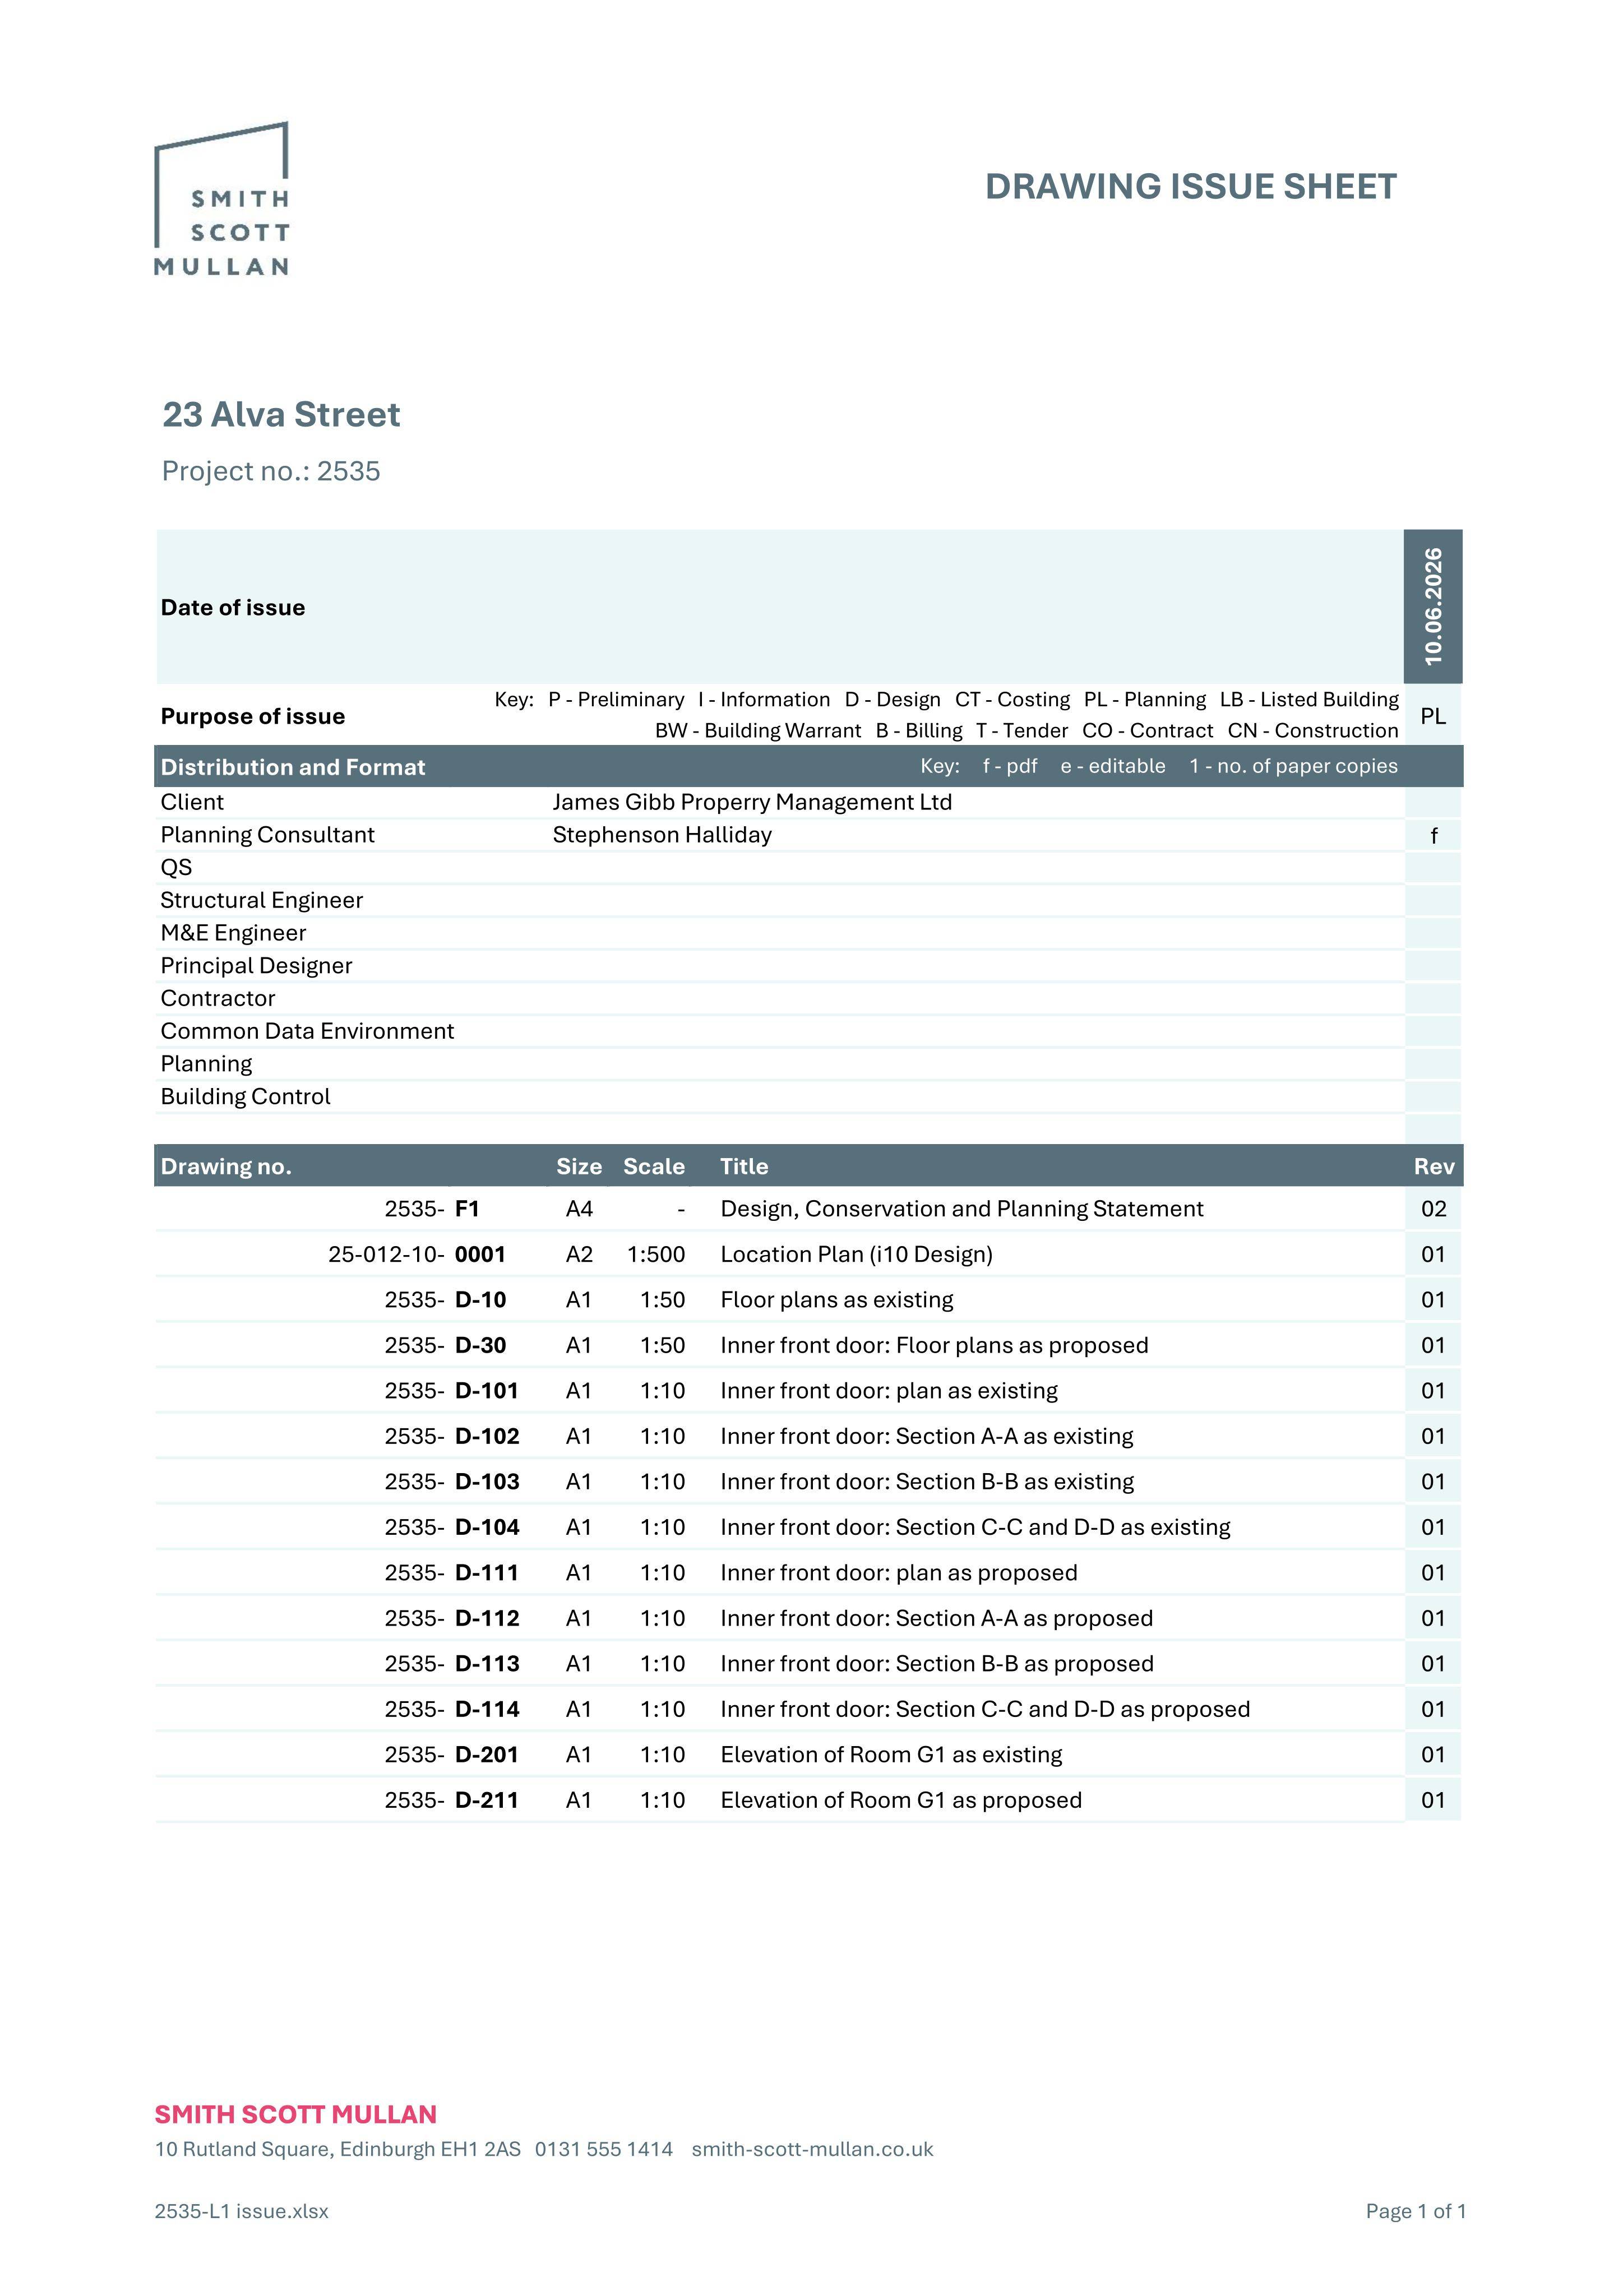
Task: Click the rotated date '10.06.2026' cell
Action: pos(1433,606)
